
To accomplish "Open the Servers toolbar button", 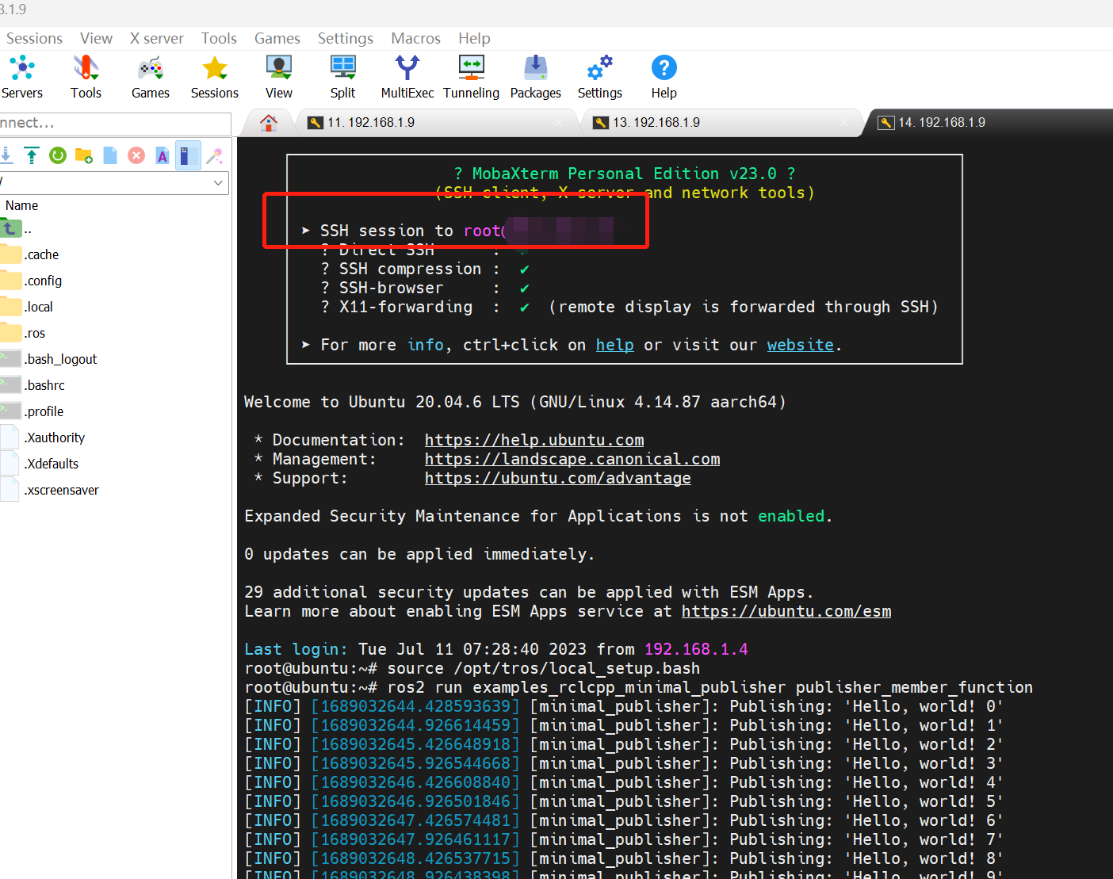I will coord(21,77).
